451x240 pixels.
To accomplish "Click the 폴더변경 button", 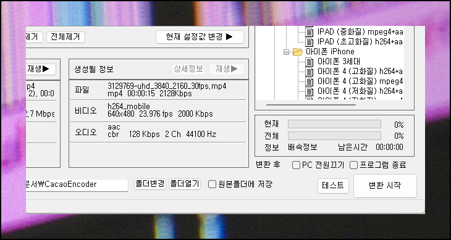I will [x=150, y=184].
